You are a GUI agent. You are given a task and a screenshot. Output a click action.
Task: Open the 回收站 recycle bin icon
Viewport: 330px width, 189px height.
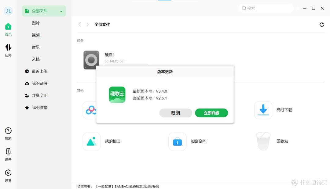(263, 141)
